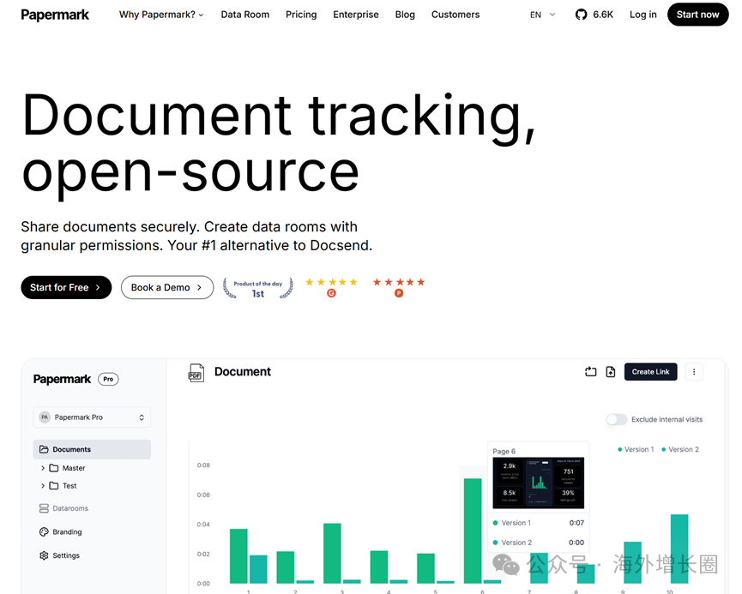
Task: Click the Documents open-folder icon
Action: [44, 449]
